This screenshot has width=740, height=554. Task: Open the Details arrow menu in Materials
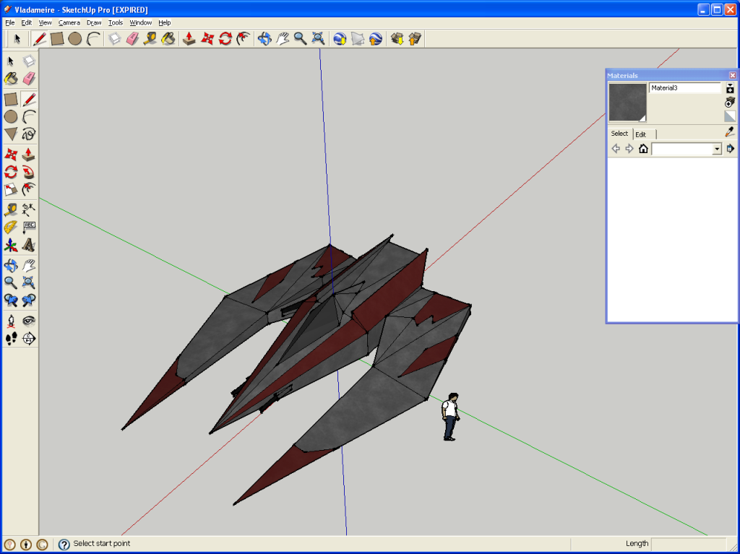(x=730, y=149)
